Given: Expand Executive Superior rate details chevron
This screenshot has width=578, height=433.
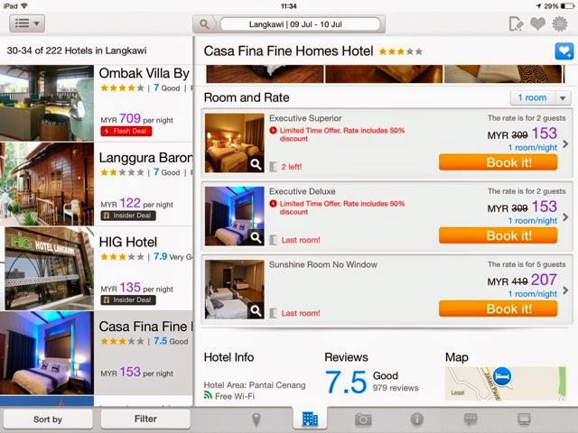Looking at the screenshot, I should pyautogui.click(x=565, y=144).
